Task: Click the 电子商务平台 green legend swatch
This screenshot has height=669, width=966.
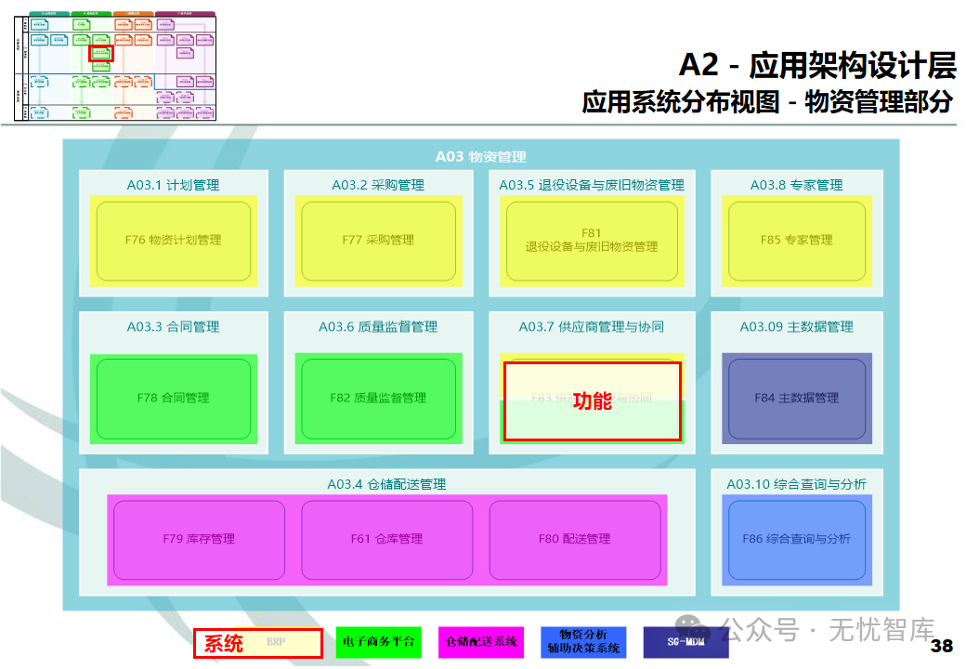Action: [x=378, y=642]
